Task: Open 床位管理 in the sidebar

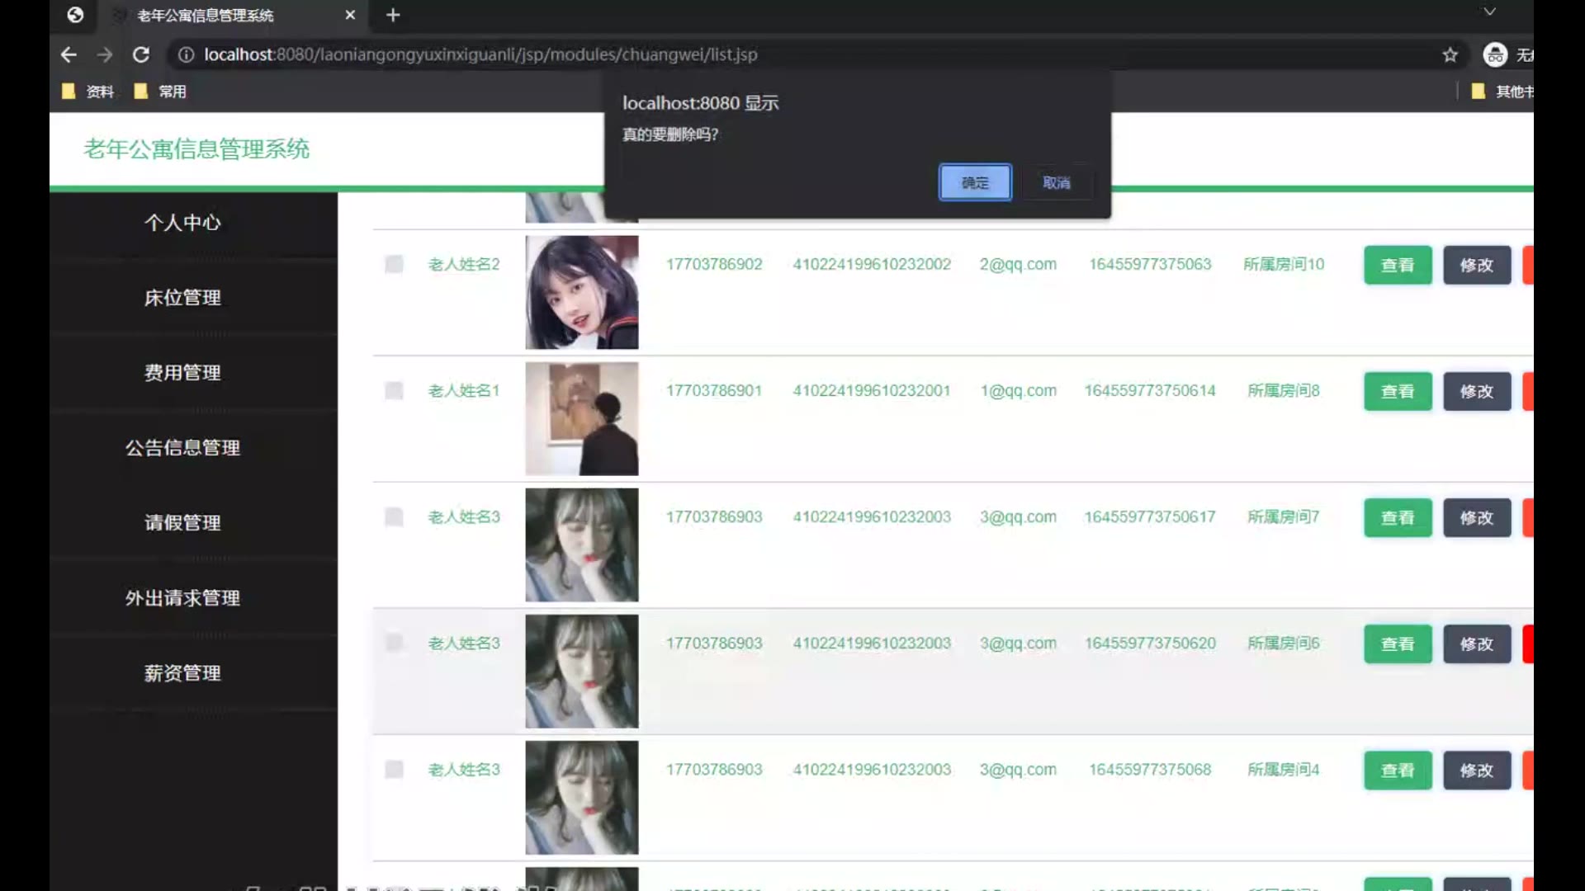Action: coord(182,298)
